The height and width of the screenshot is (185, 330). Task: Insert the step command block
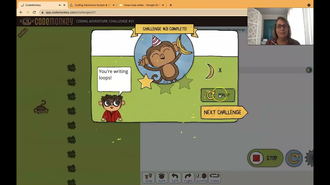(x=148, y=178)
